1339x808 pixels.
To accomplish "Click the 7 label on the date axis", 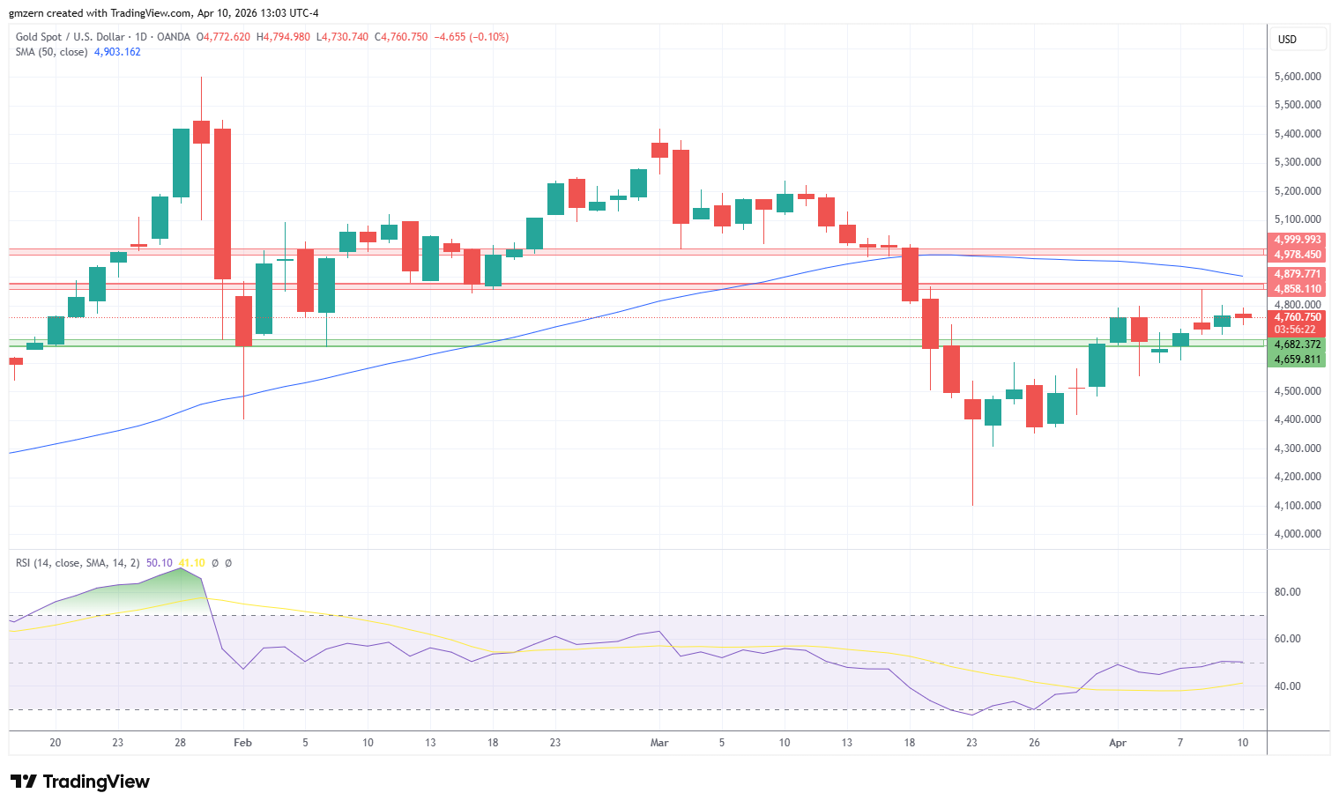I will pos(1180,743).
